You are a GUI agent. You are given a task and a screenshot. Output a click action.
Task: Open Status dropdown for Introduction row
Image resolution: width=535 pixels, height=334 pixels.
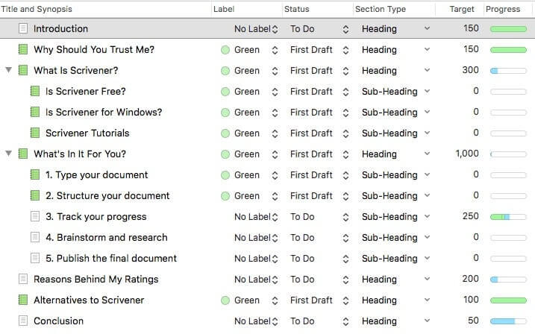tap(345, 29)
